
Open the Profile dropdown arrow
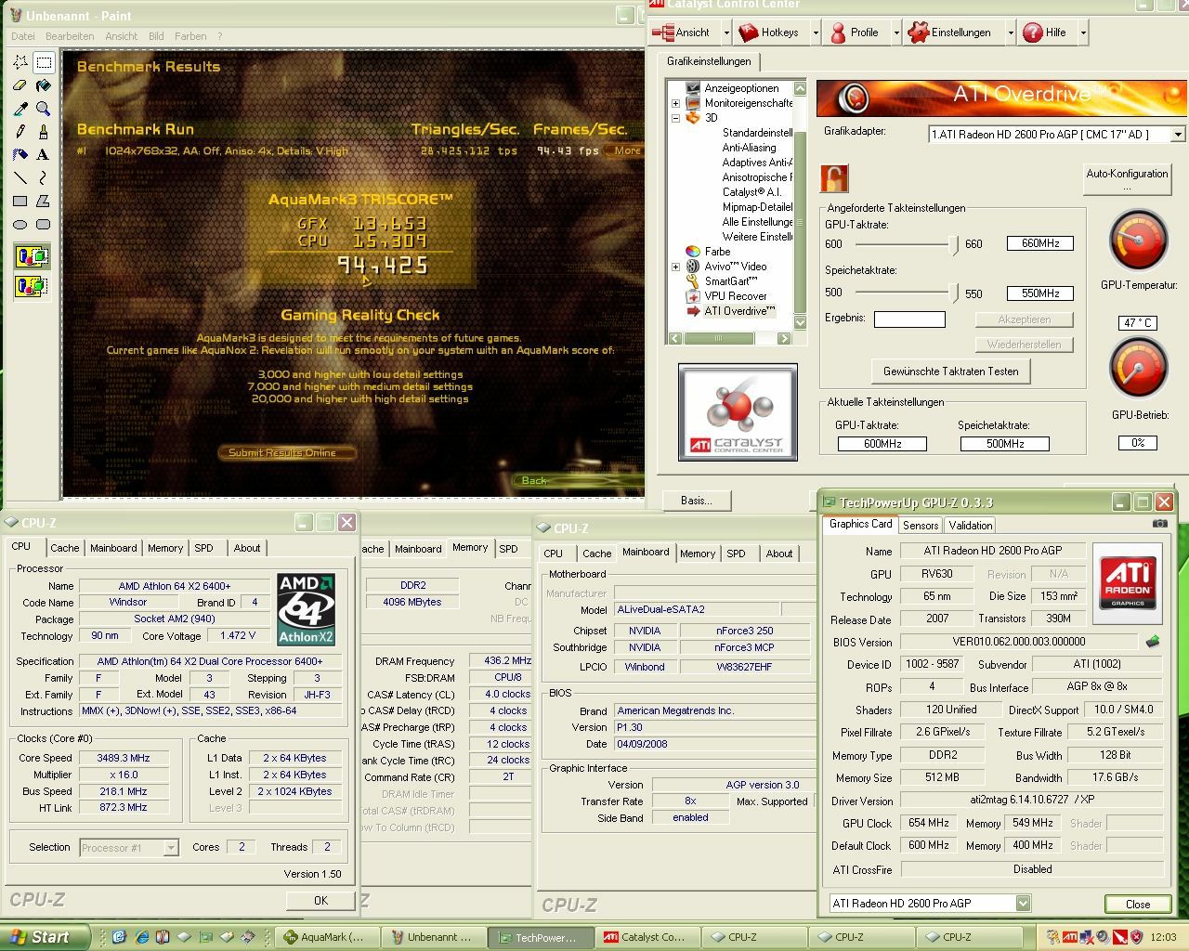coord(895,33)
